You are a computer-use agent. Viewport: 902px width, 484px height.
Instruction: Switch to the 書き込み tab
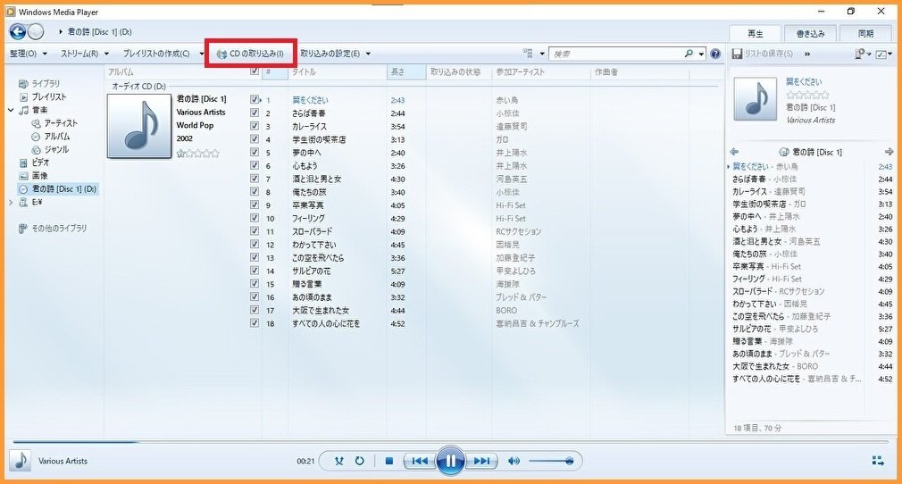coord(810,33)
